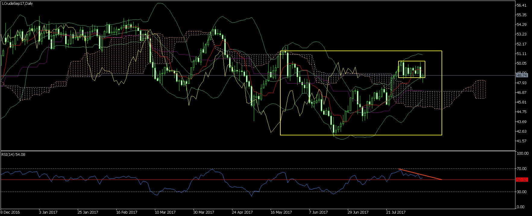This screenshot has width=532, height=216.
Task: Click the 56.41 price level on axis
Action: click(x=521, y=5)
